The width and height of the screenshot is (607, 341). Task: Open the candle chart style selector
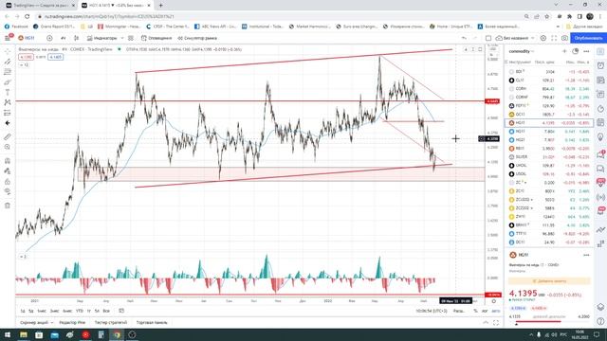pyautogui.click(x=76, y=38)
